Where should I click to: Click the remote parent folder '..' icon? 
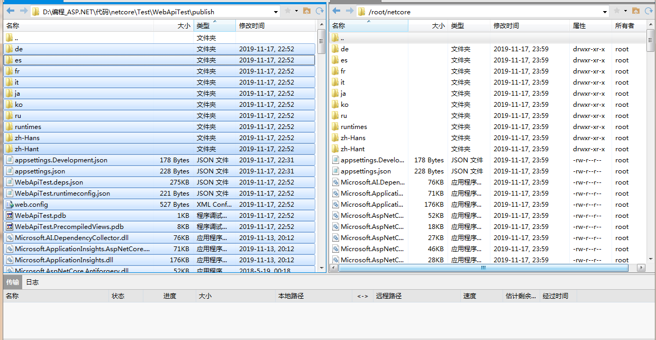pos(335,38)
